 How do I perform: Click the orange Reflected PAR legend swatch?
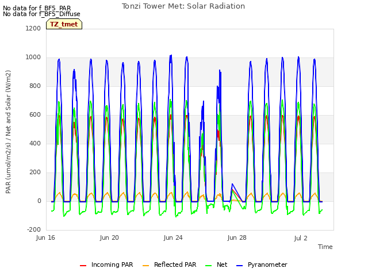click(145, 266)
